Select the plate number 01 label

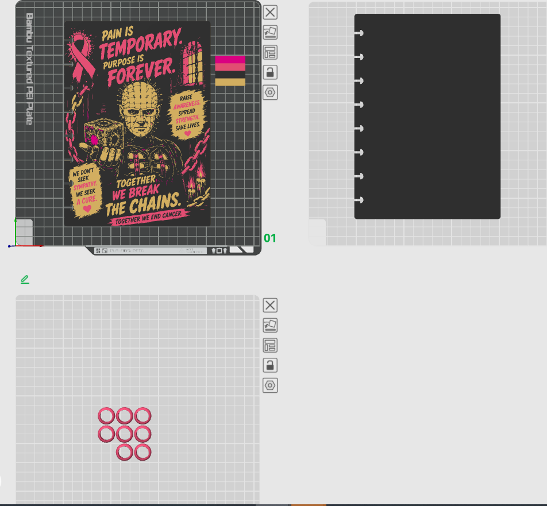(269, 238)
